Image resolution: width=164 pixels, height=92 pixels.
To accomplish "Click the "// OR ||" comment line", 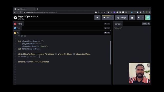I will click(x=22, y=36).
